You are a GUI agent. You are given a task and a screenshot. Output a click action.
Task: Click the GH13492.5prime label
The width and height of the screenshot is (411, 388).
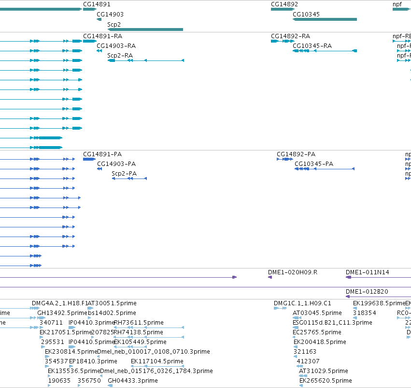click(x=62, y=313)
